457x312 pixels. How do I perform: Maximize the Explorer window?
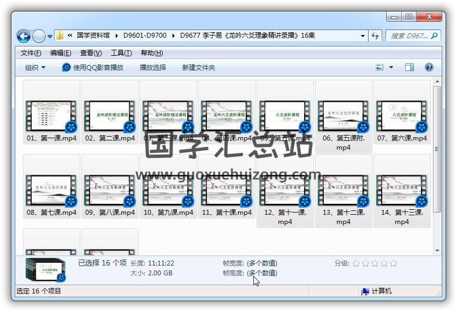(409, 17)
